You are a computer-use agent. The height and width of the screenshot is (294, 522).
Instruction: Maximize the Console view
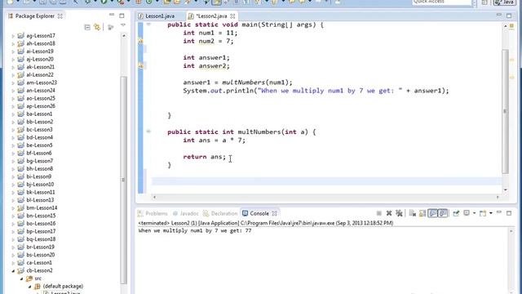click(509, 213)
